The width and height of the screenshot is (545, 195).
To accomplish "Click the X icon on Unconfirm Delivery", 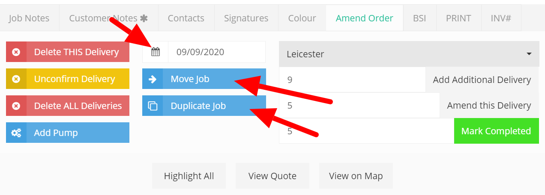I will [16, 79].
